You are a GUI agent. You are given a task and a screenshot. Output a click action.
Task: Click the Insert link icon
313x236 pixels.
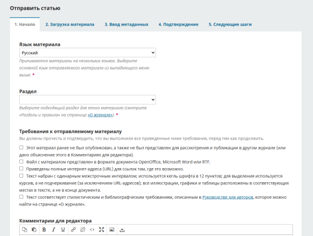(73, 230)
